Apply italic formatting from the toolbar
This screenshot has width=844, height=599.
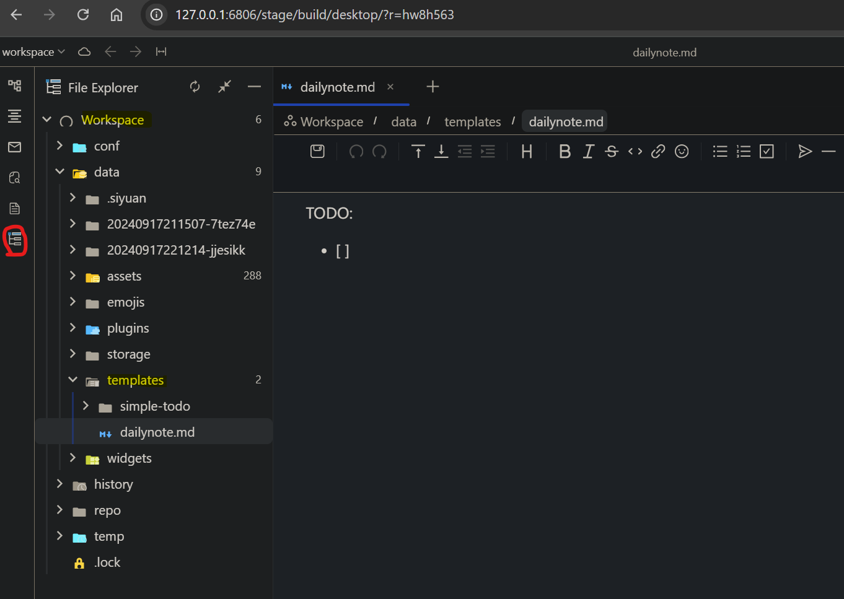pos(588,152)
